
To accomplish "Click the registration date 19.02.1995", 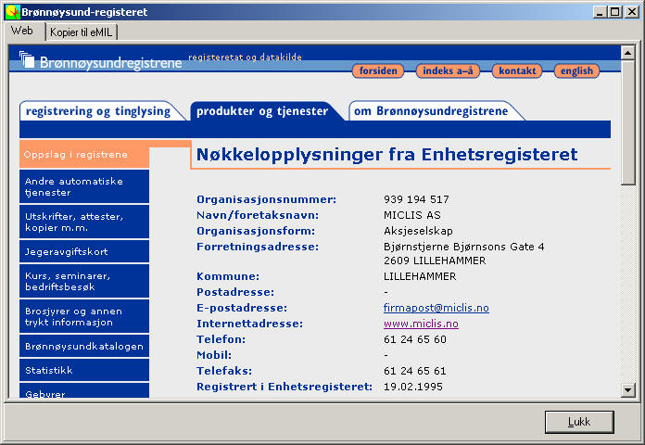I will coord(413,387).
